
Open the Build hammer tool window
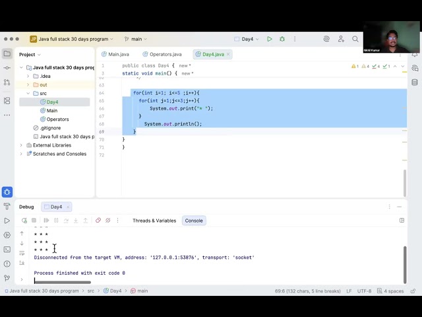pos(7,207)
